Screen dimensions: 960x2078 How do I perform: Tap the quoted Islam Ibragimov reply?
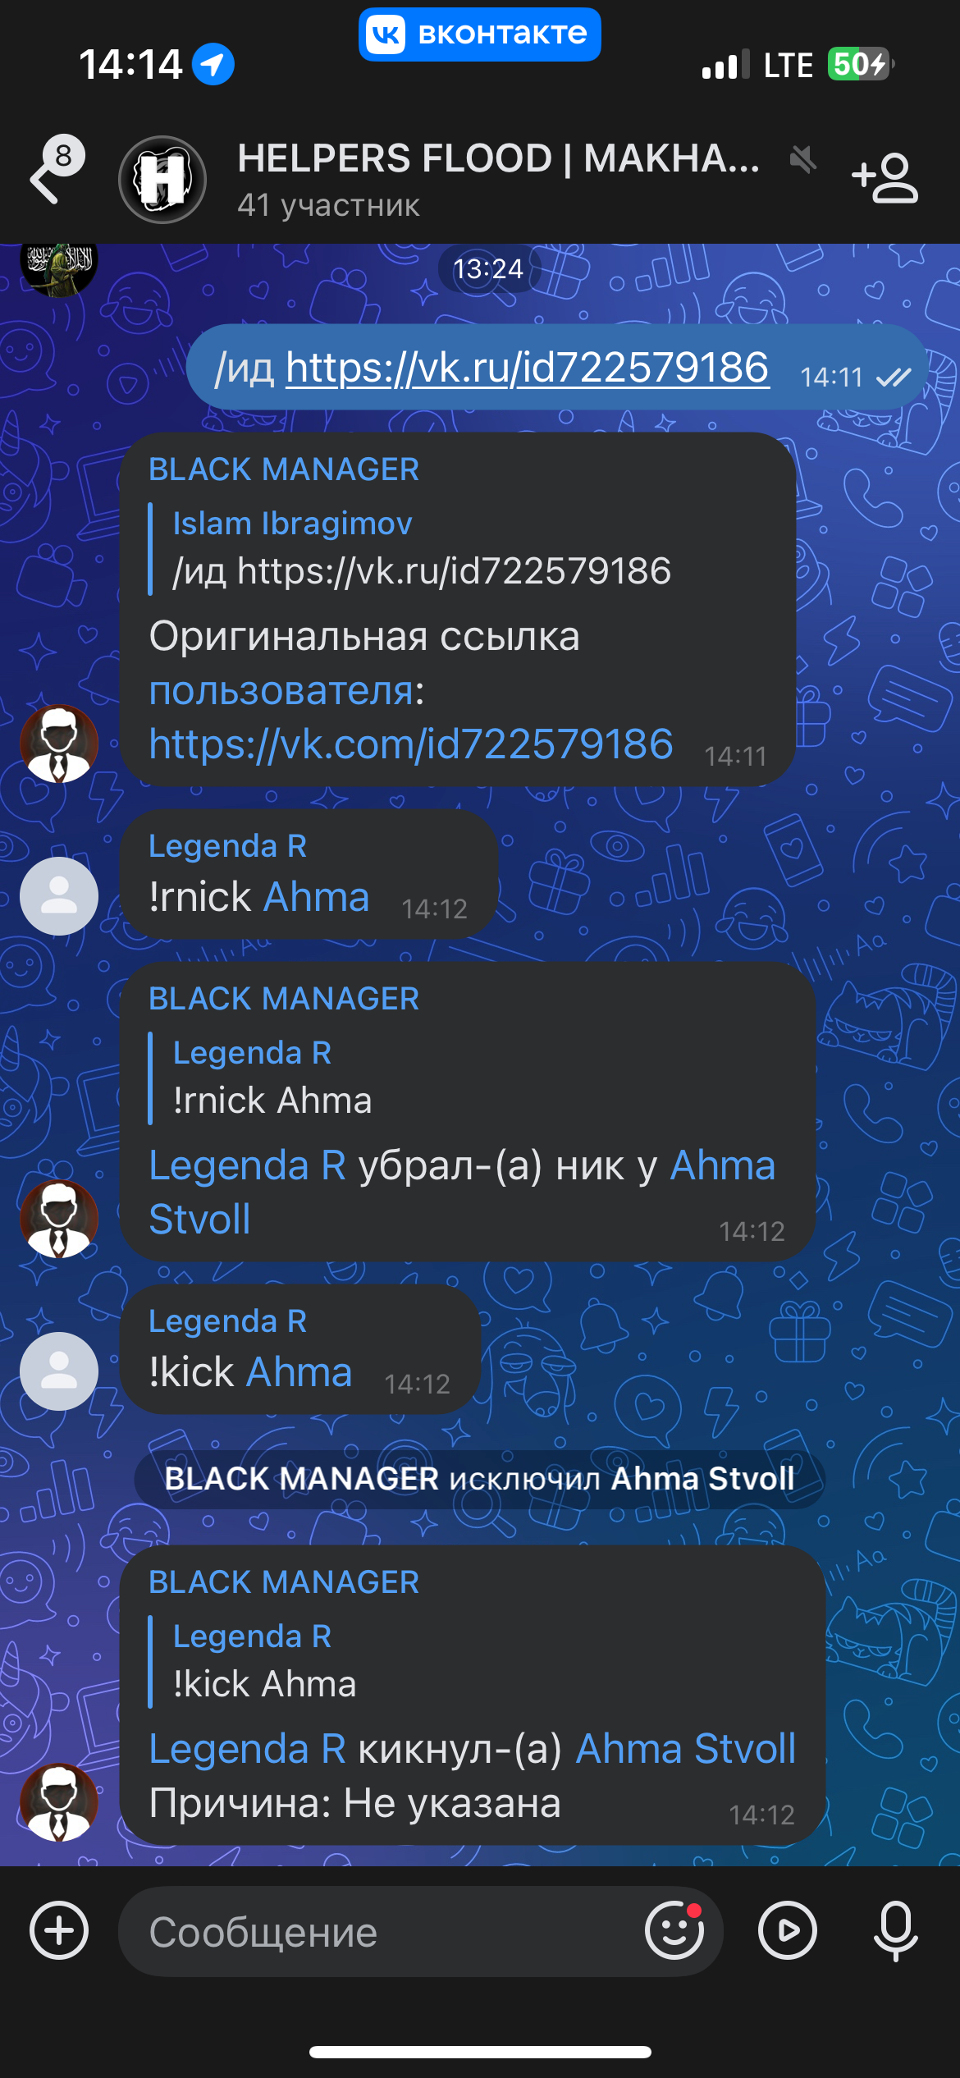pyautogui.click(x=423, y=548)
